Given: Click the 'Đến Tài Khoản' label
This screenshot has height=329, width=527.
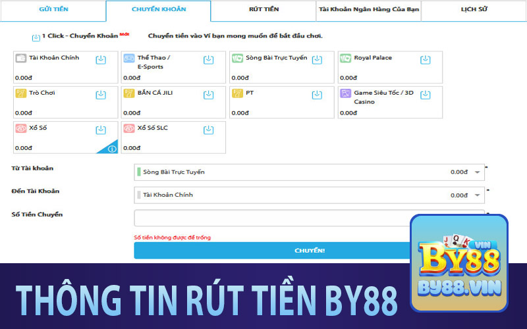Looking at the screenshot, I should pyautogui.click(x=36, y=191).
